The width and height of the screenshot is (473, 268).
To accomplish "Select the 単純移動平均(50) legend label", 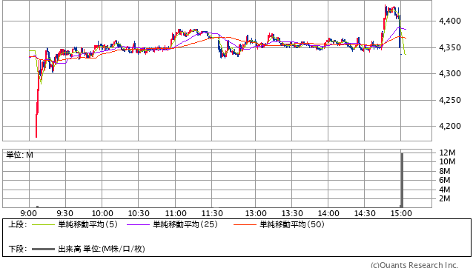I will 292,224.
